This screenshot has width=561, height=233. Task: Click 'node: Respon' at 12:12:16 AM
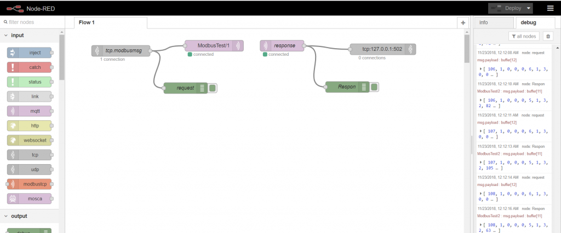[x=533, y=208]
